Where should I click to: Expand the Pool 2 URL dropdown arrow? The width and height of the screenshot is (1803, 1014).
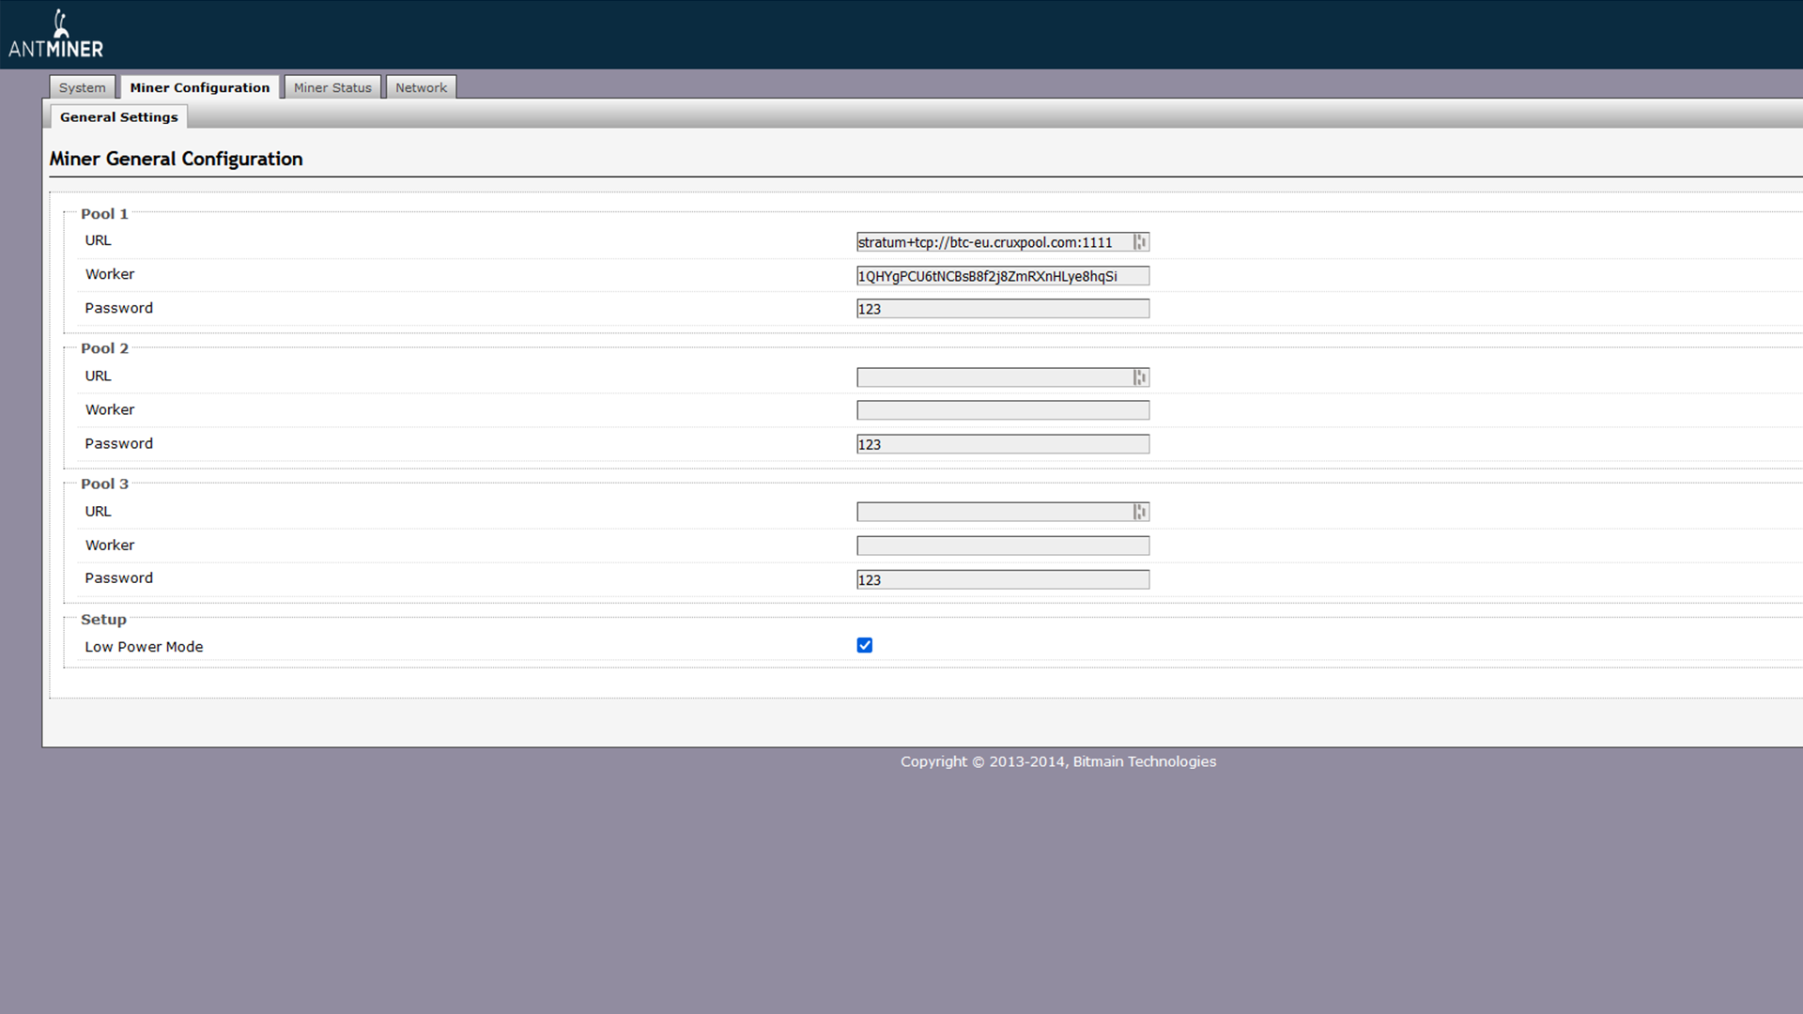pyautogui.click(x=1140, y=377)
